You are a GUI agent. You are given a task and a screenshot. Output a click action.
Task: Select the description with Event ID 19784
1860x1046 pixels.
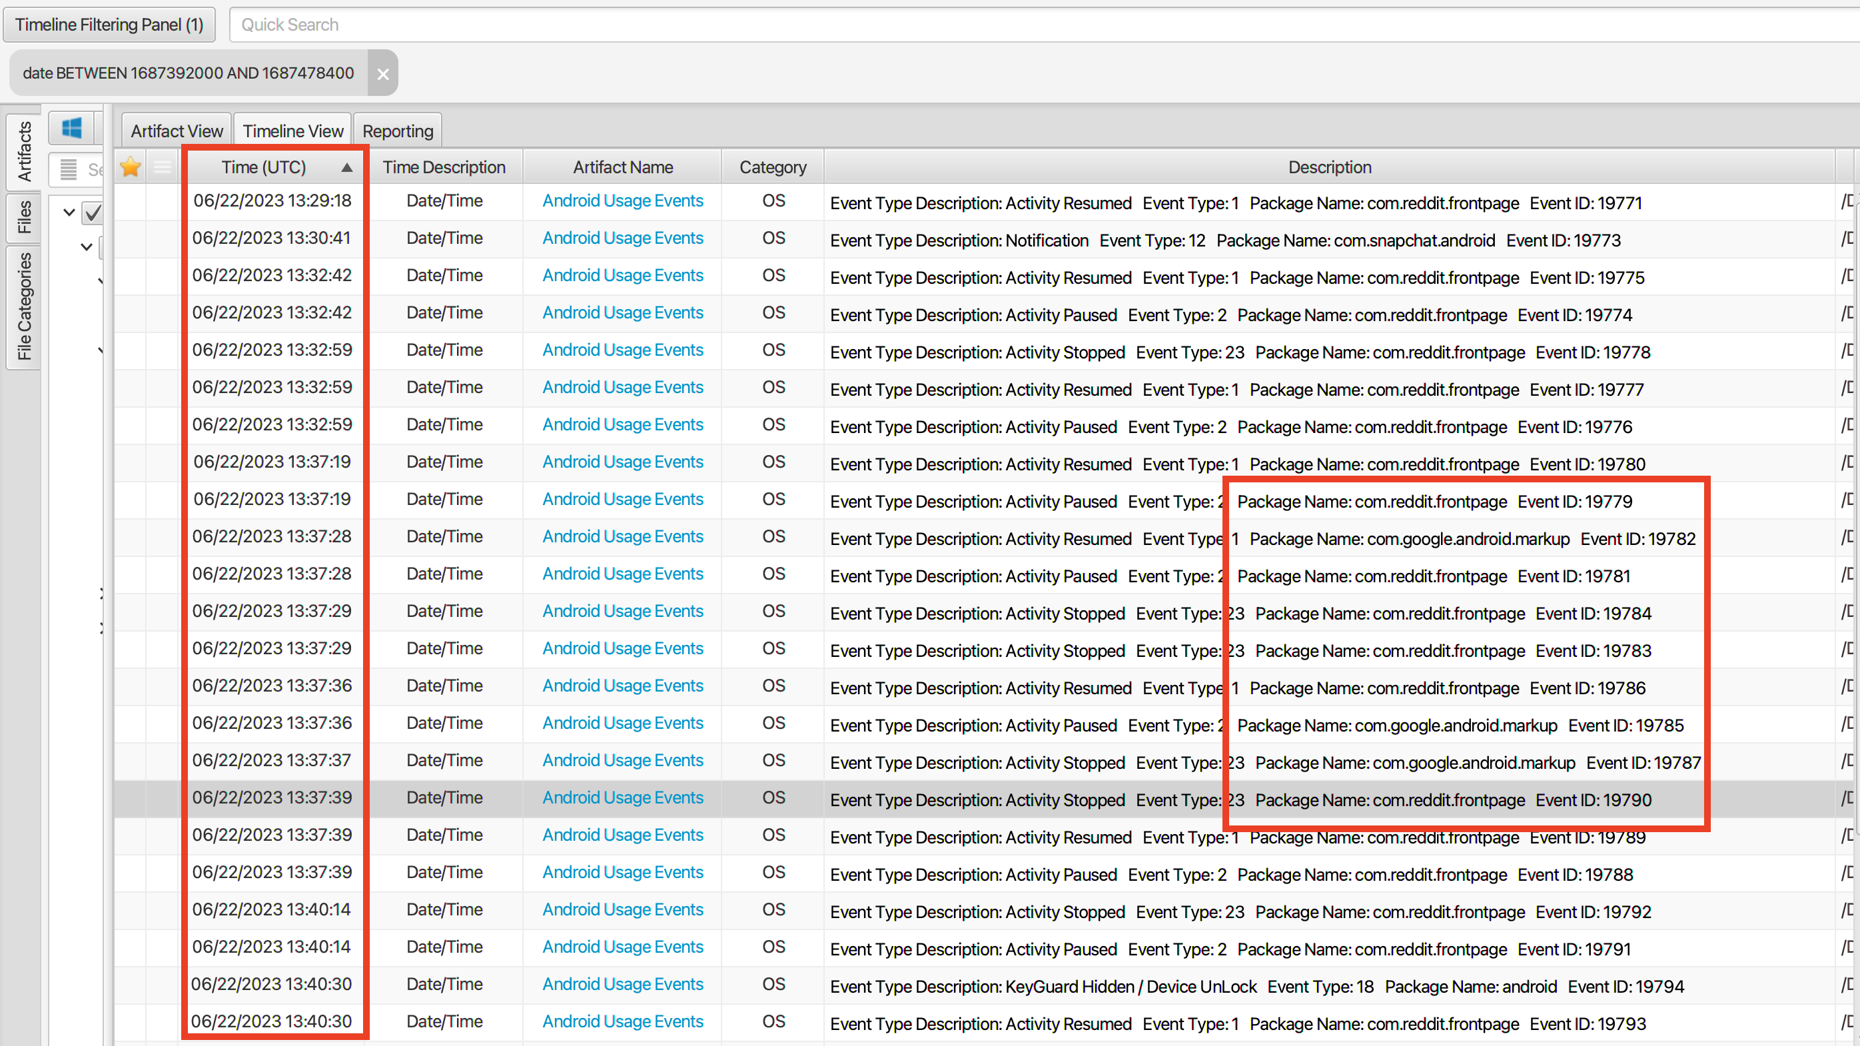[1240, 614]
